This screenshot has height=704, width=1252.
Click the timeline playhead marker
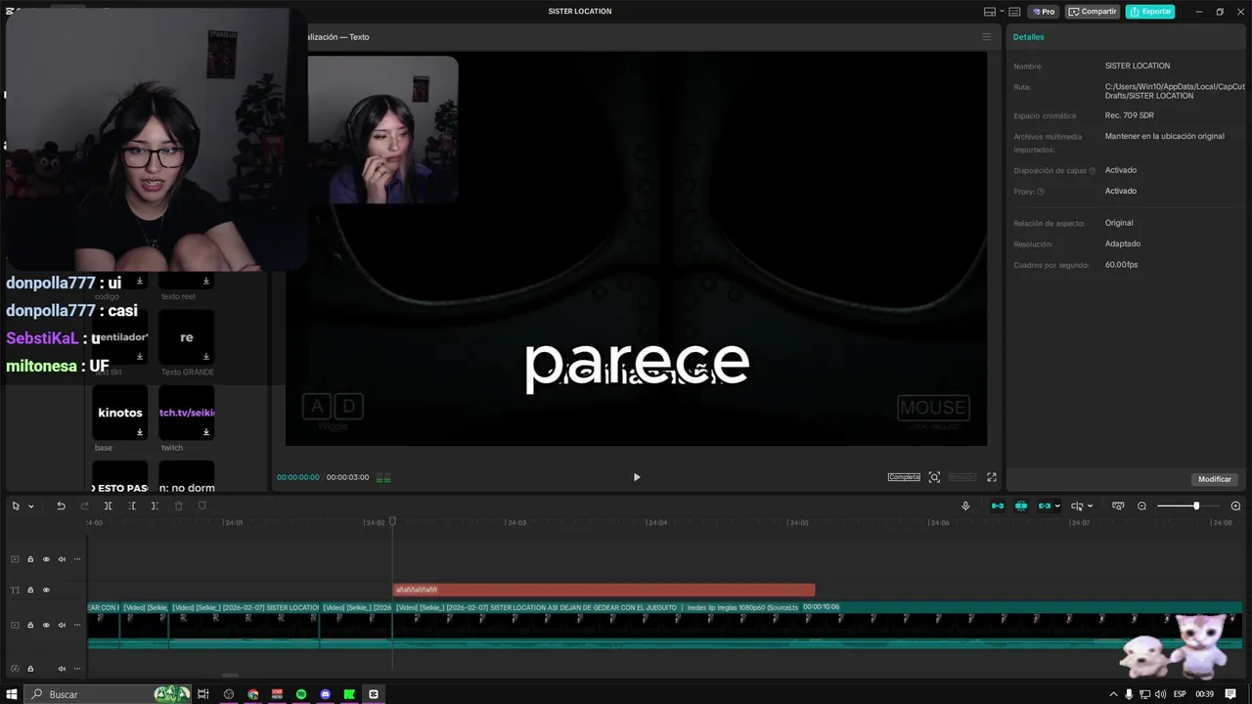392,522
